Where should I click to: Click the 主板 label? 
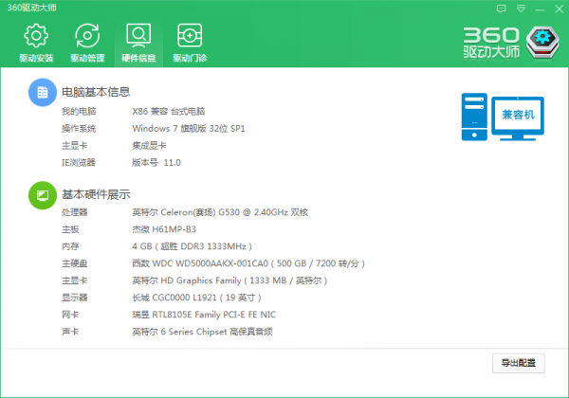point(70,229)
